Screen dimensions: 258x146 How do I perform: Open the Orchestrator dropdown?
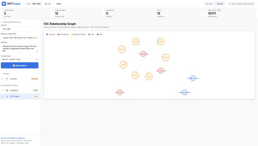click(20, 59)
